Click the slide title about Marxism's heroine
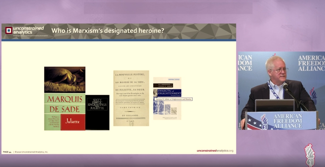The image size is (325, 167). [x=108, y=31]
